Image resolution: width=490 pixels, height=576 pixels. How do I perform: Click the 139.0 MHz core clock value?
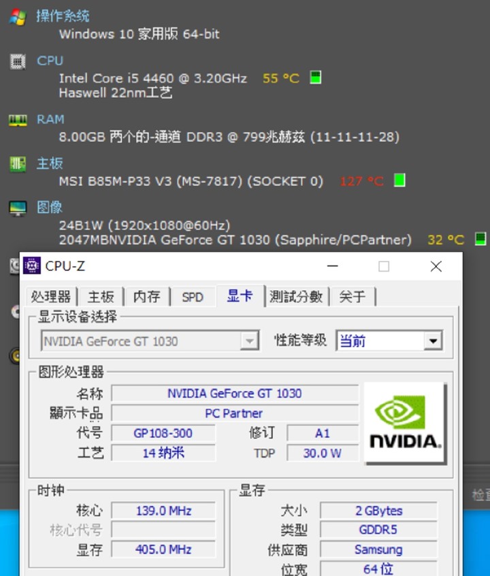pos(163,511)
